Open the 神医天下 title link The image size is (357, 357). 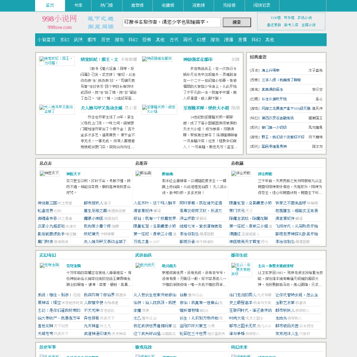[73, 174]
